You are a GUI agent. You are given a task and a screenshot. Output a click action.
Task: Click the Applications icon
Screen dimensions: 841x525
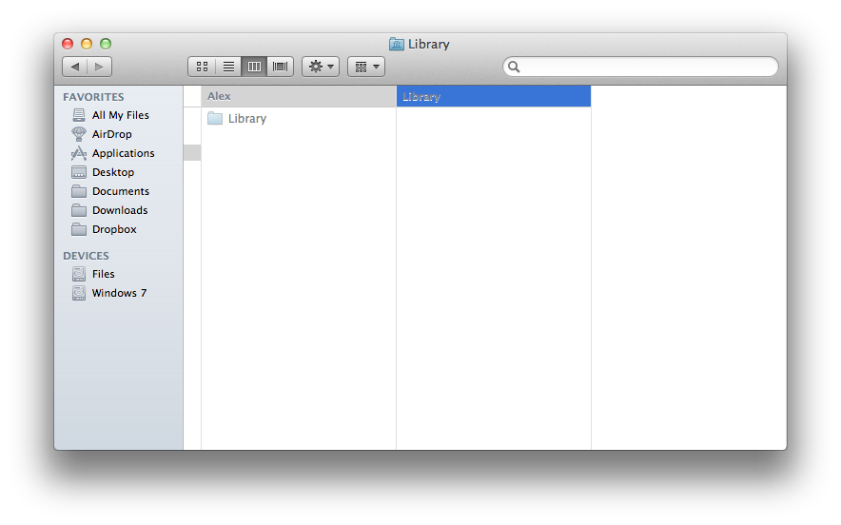79,153
